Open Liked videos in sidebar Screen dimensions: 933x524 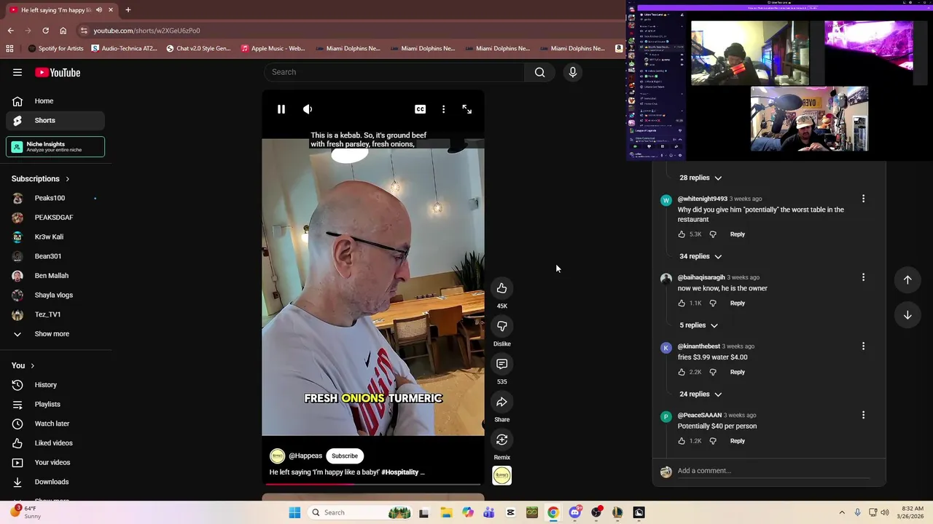click(55, 443)
